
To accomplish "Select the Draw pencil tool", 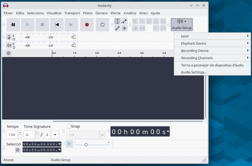I will [x=117, y=28].
